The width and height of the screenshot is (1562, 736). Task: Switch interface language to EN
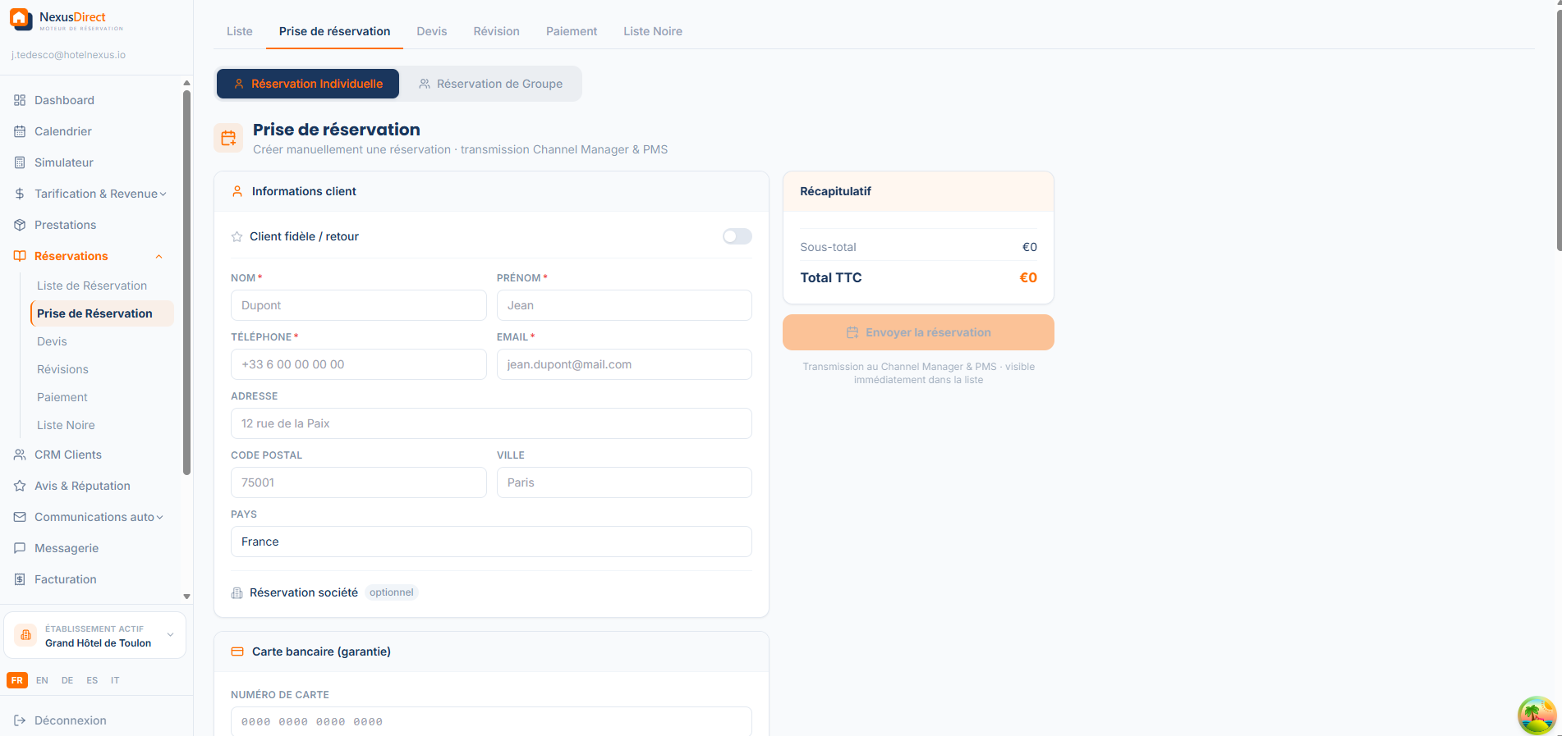(x=42, y=680)
